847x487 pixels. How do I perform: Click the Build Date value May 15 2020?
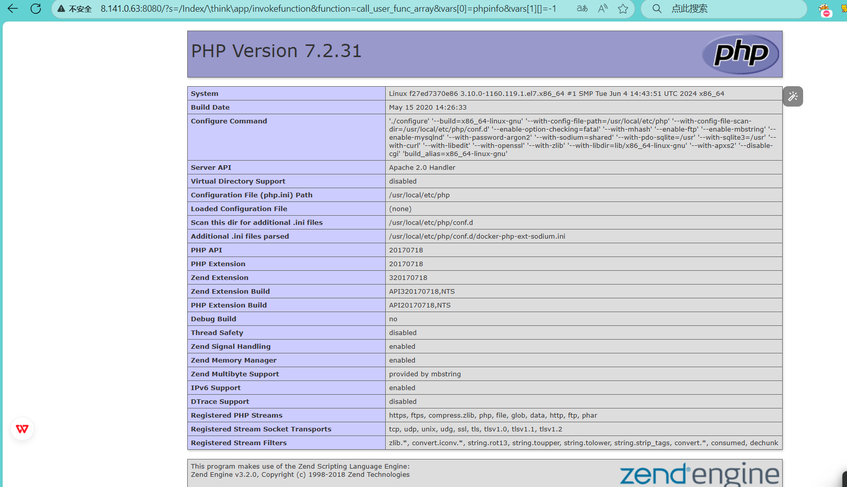click(x=428, y=107)
